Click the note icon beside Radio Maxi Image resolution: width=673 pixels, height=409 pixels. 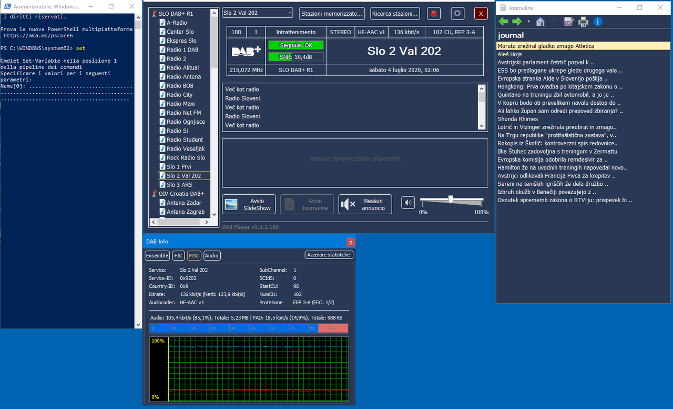coord(162,104)
